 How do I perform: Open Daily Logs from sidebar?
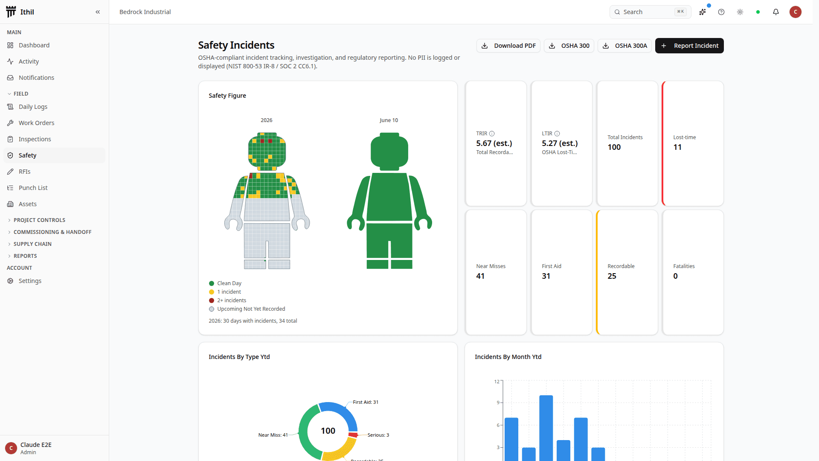point(54,107)
